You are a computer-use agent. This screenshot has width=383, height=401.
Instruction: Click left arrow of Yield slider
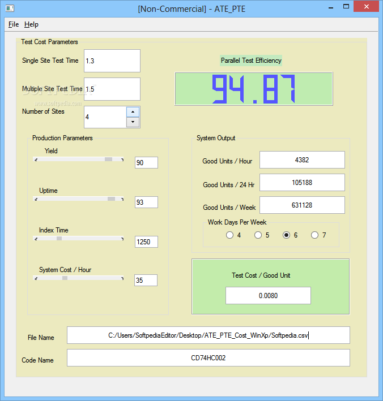(x=36, y=159)
